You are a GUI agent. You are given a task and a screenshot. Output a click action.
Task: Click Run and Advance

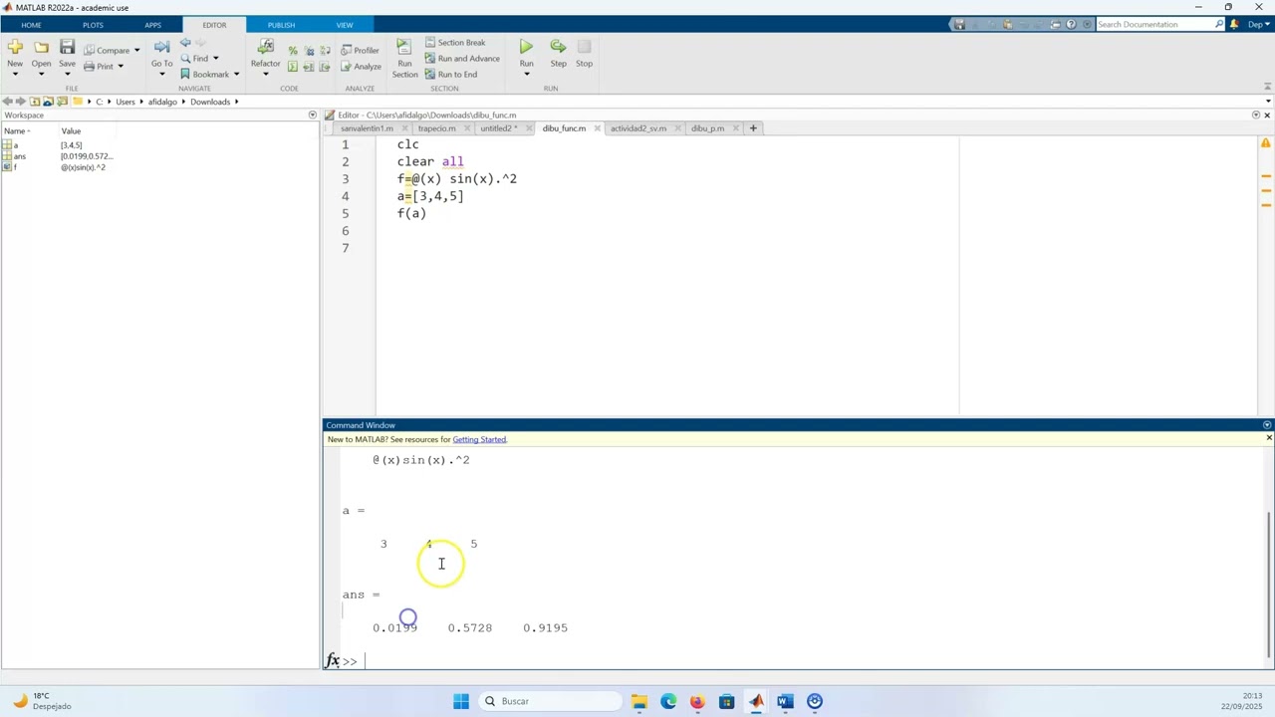pyautogui.click(x=462, y=58)
